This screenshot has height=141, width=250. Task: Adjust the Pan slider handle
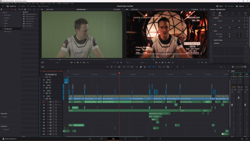tap(229, 28)
